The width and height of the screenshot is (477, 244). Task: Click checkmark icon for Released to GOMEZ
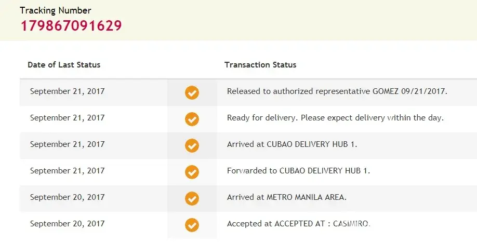click(192, 92)
